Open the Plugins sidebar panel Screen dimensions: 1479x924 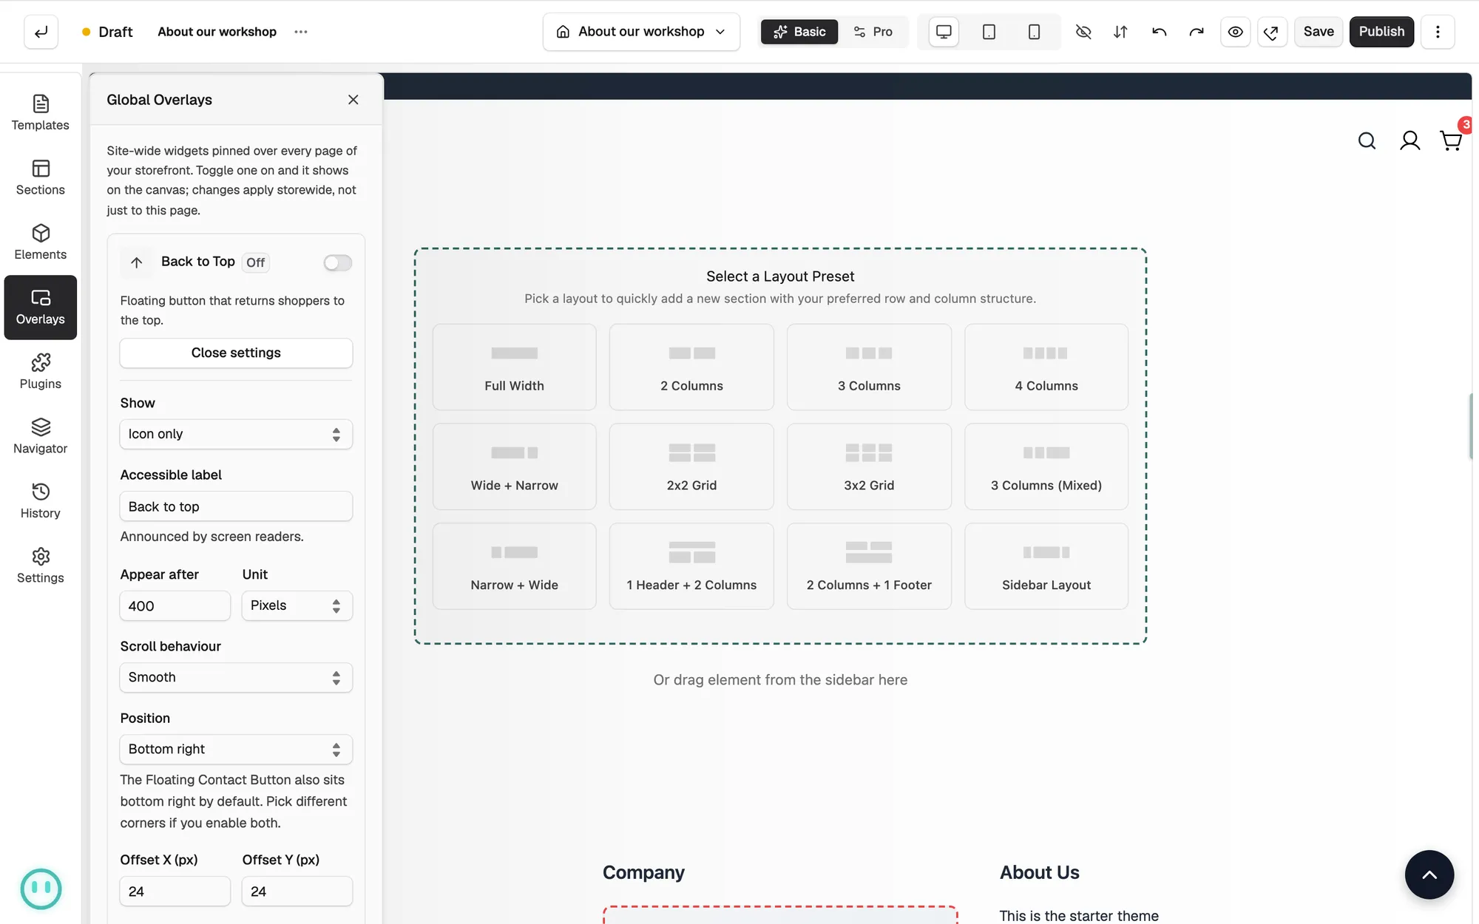(41, 372)
